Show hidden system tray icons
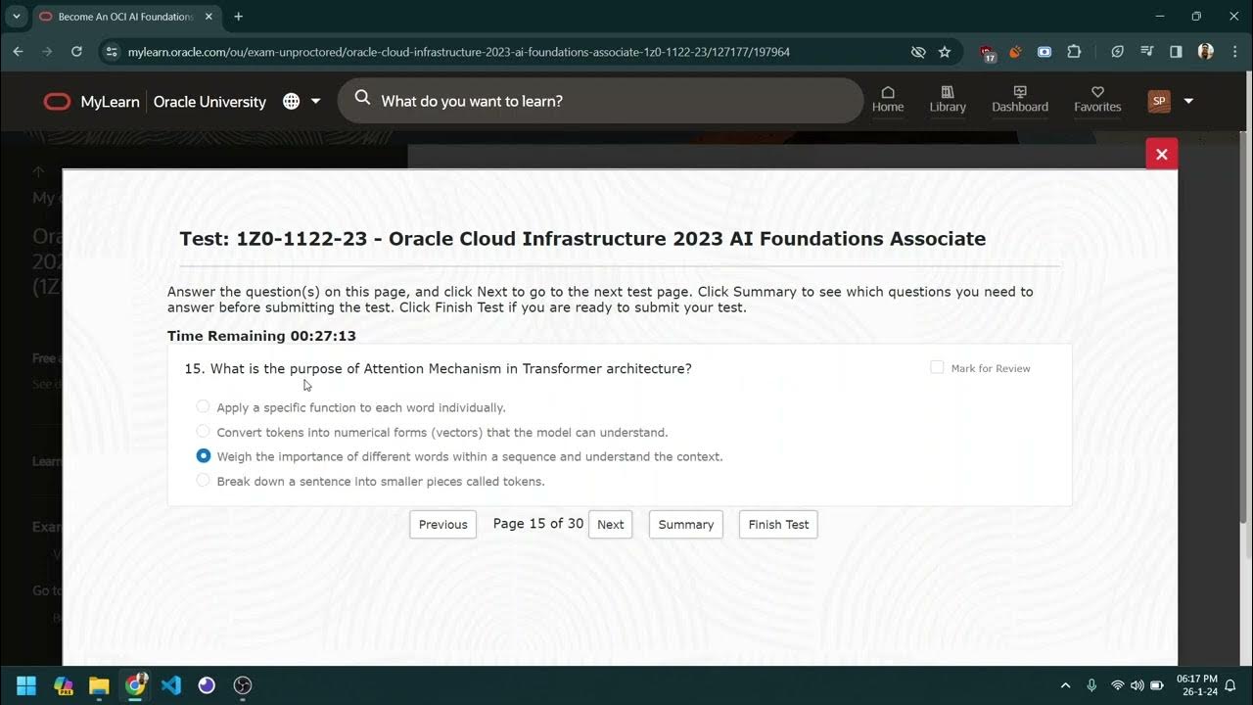This screenshot has height=705, width=1253. tap(1065, 685)
